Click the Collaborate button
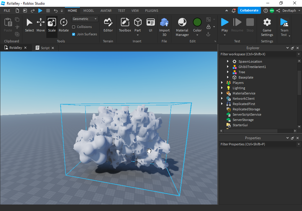The width and height of the screenshot is (302, 211). [x=249, y=10]
